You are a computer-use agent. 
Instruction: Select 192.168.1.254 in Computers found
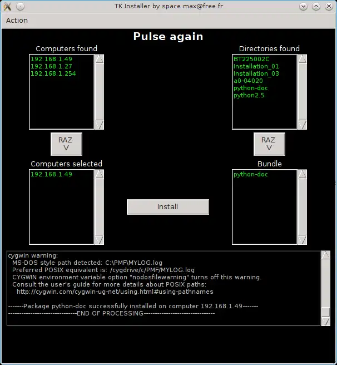[53, 73]
